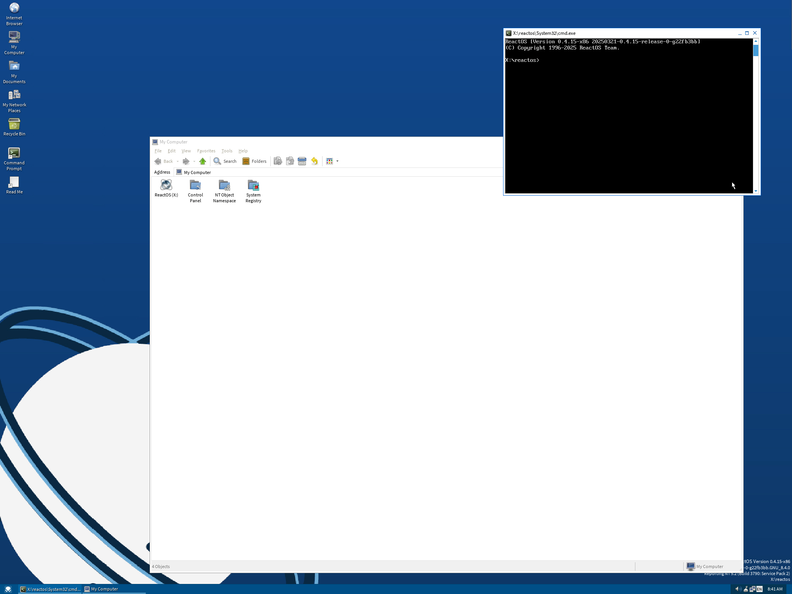The width and height of the screenshot is (792, 594).
Task: Open the Favorites menu
Action: tap(206, 151)
